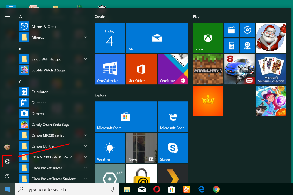Open the padlock @ tile
Screen dimensions: 293x195
pos(141,174)
